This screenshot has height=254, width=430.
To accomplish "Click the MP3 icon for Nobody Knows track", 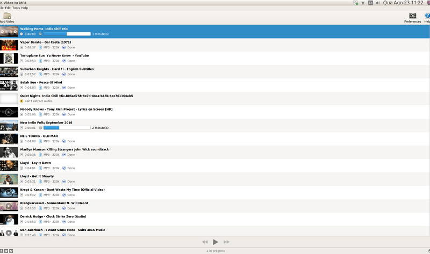I will [x=40, y=114].
